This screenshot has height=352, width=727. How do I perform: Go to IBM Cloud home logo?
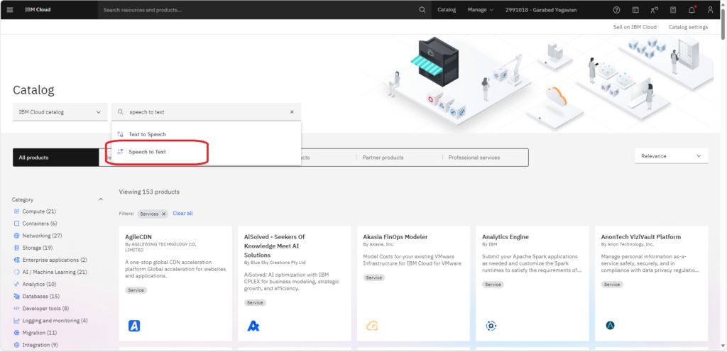point(38,10)
